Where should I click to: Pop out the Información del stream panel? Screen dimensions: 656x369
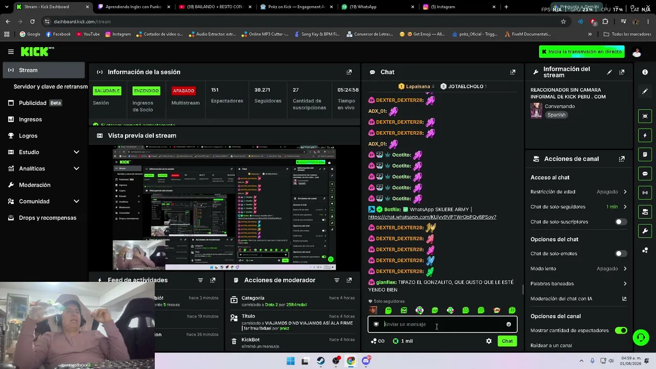[x=622, y=72]
